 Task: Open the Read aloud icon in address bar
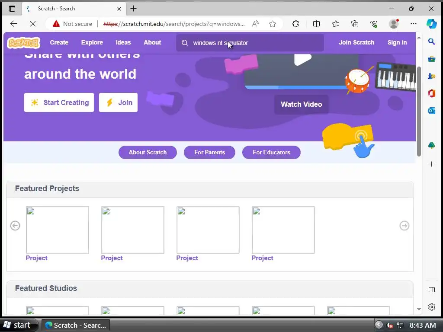(255, 24)
